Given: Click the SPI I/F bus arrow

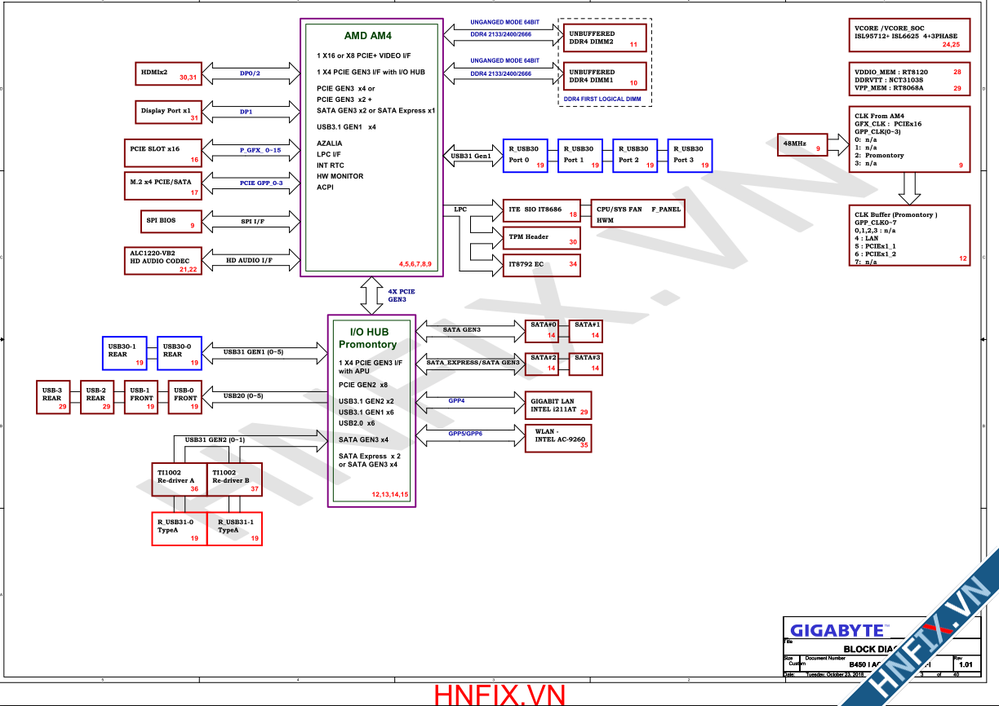Looking at the screenshot, I should pyautogui.click(x=251, y=221).
